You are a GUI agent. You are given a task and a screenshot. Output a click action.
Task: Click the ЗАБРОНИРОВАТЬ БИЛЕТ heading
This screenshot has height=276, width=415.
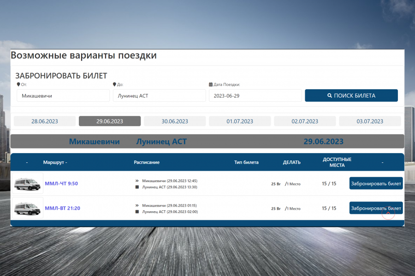[x=61, y=76]
